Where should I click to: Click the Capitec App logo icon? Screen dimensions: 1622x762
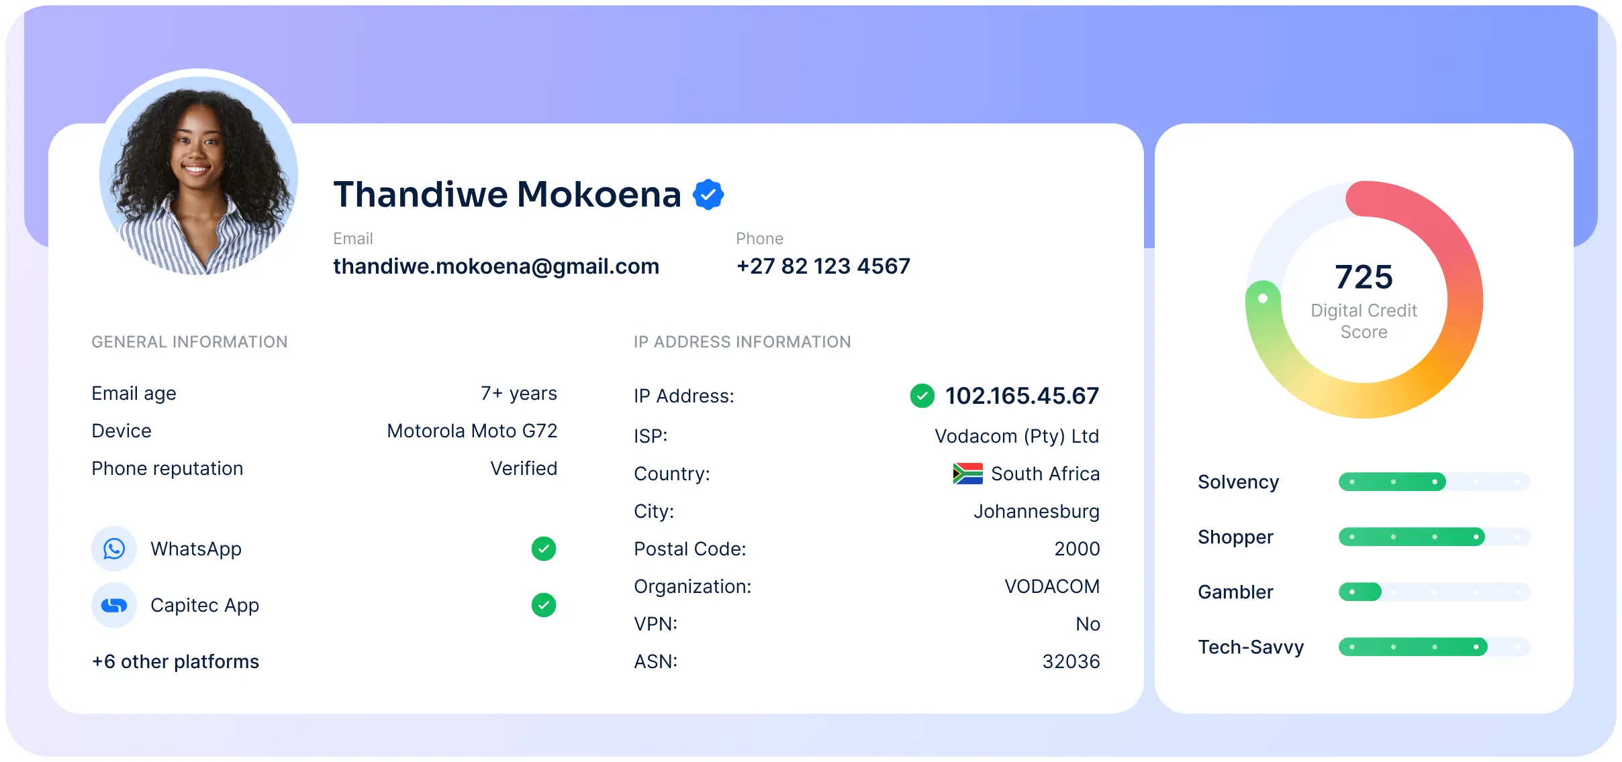(x=114, y=605)
